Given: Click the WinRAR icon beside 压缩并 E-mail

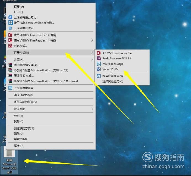Looking at the screenshot, I should click(x=10, y=76).
